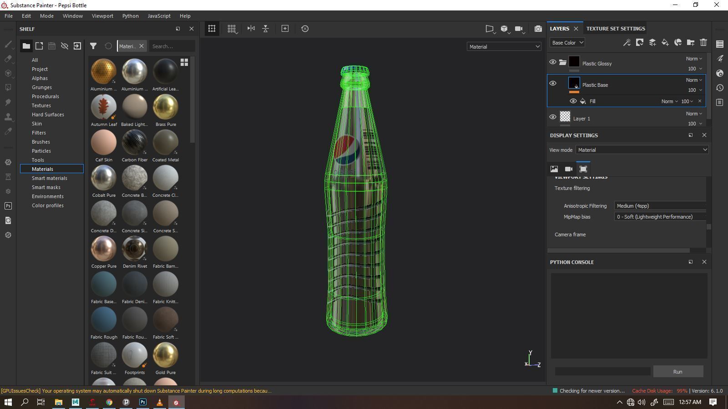The image size is (728, 409).
Task: Open the File menu
Action: click(x=9, y=16)
